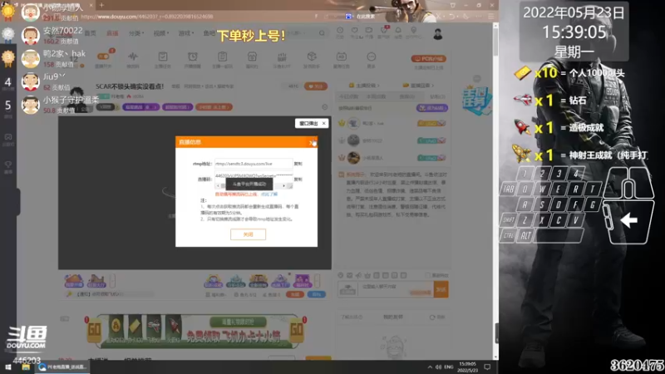Click the search magnifier icon in the header
The image size is (665, 374).
[x=322, y=33]
